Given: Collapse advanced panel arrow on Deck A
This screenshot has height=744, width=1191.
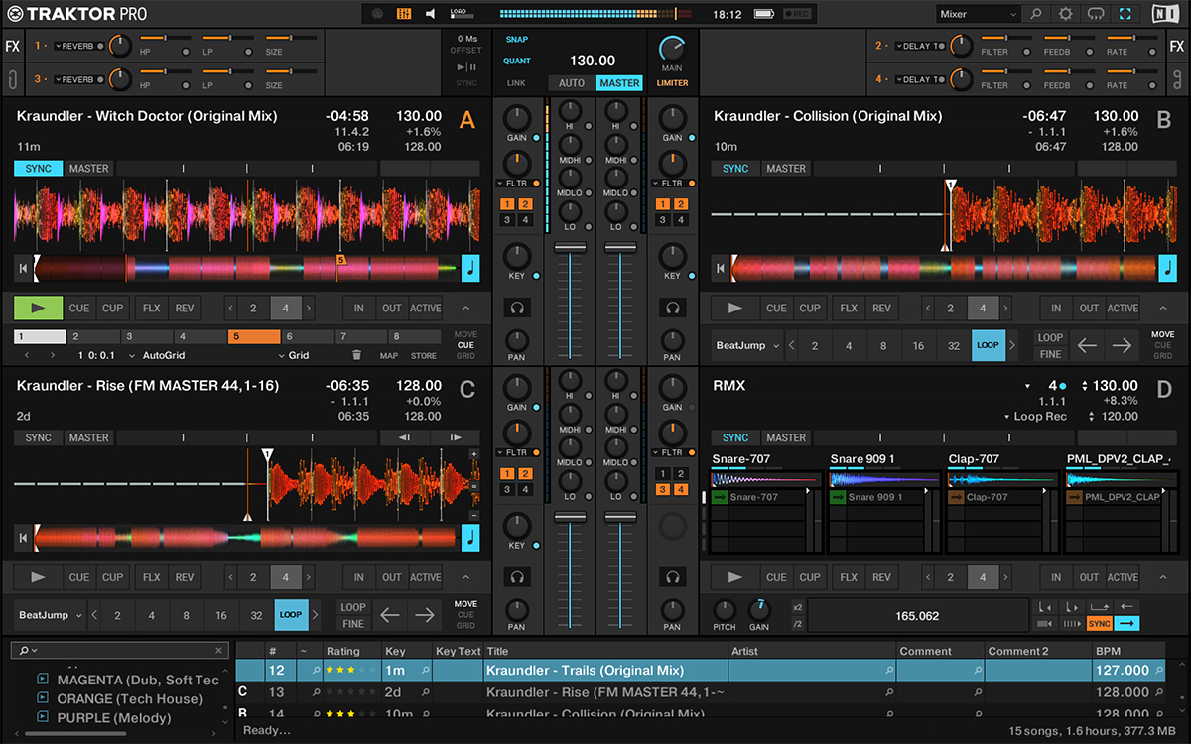Looking at the screenshot, I should tap(466, 308).
